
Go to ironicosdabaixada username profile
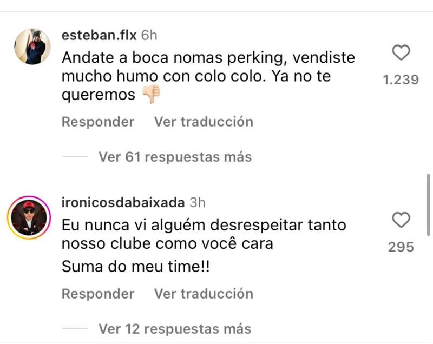[123, 203]
